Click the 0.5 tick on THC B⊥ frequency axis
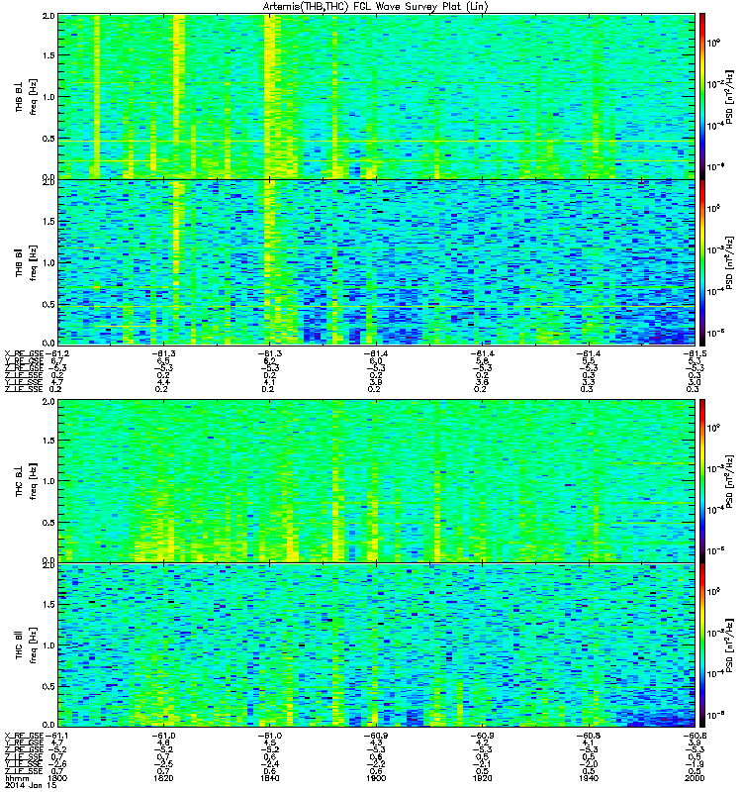 pyautogui.click(x=48, y=523)
